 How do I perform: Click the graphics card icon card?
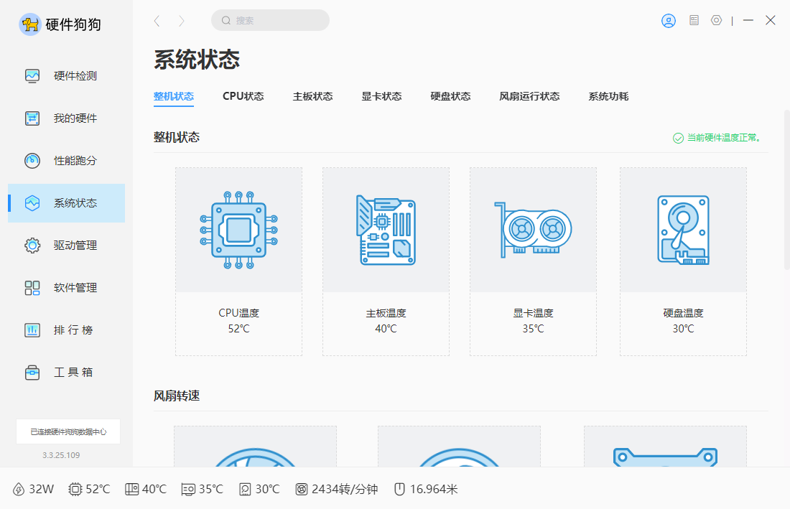(533, 230)
